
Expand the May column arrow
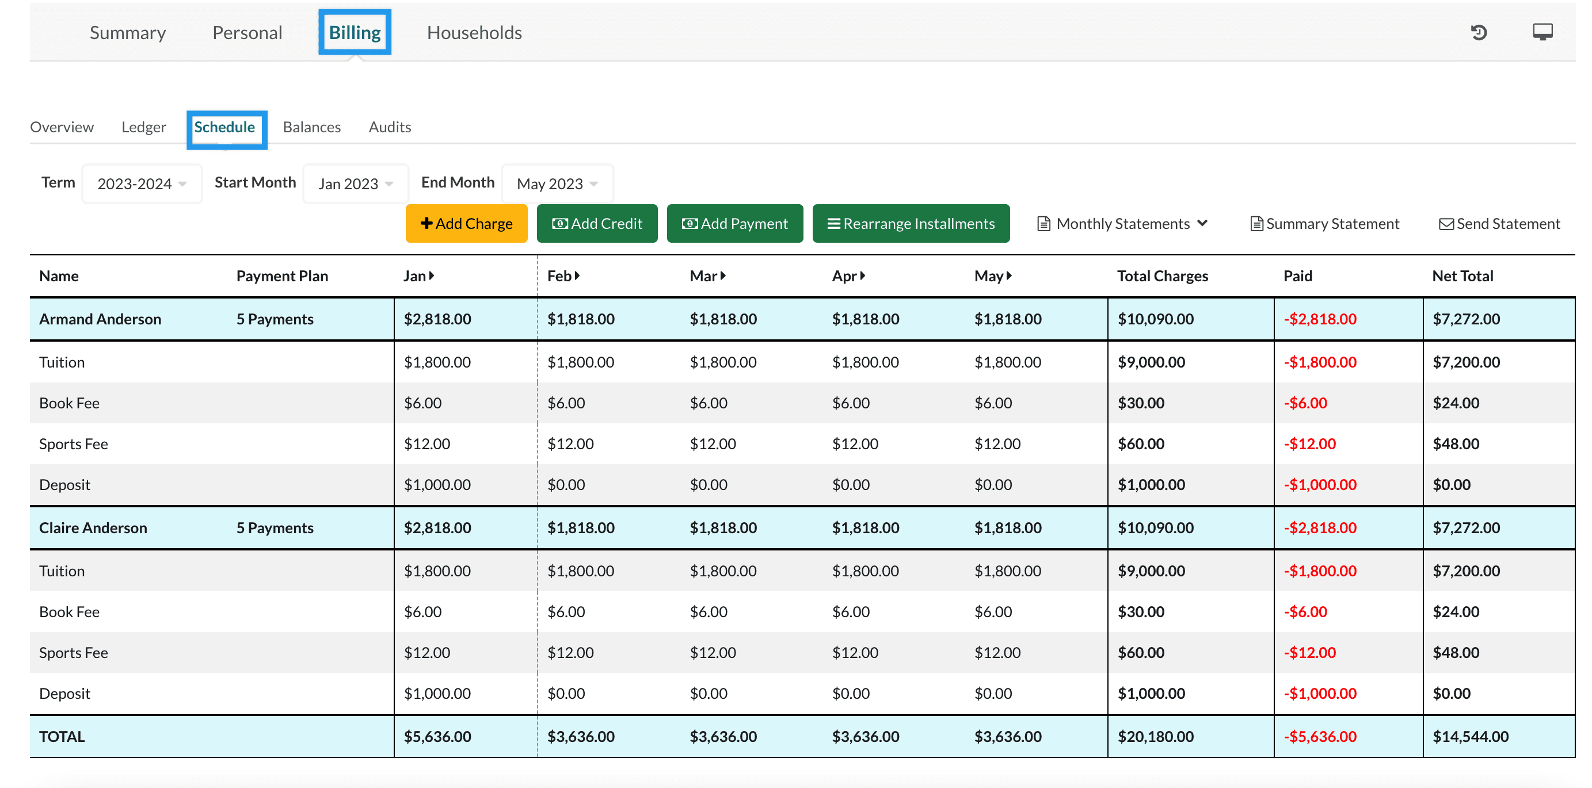point(1009,276)
